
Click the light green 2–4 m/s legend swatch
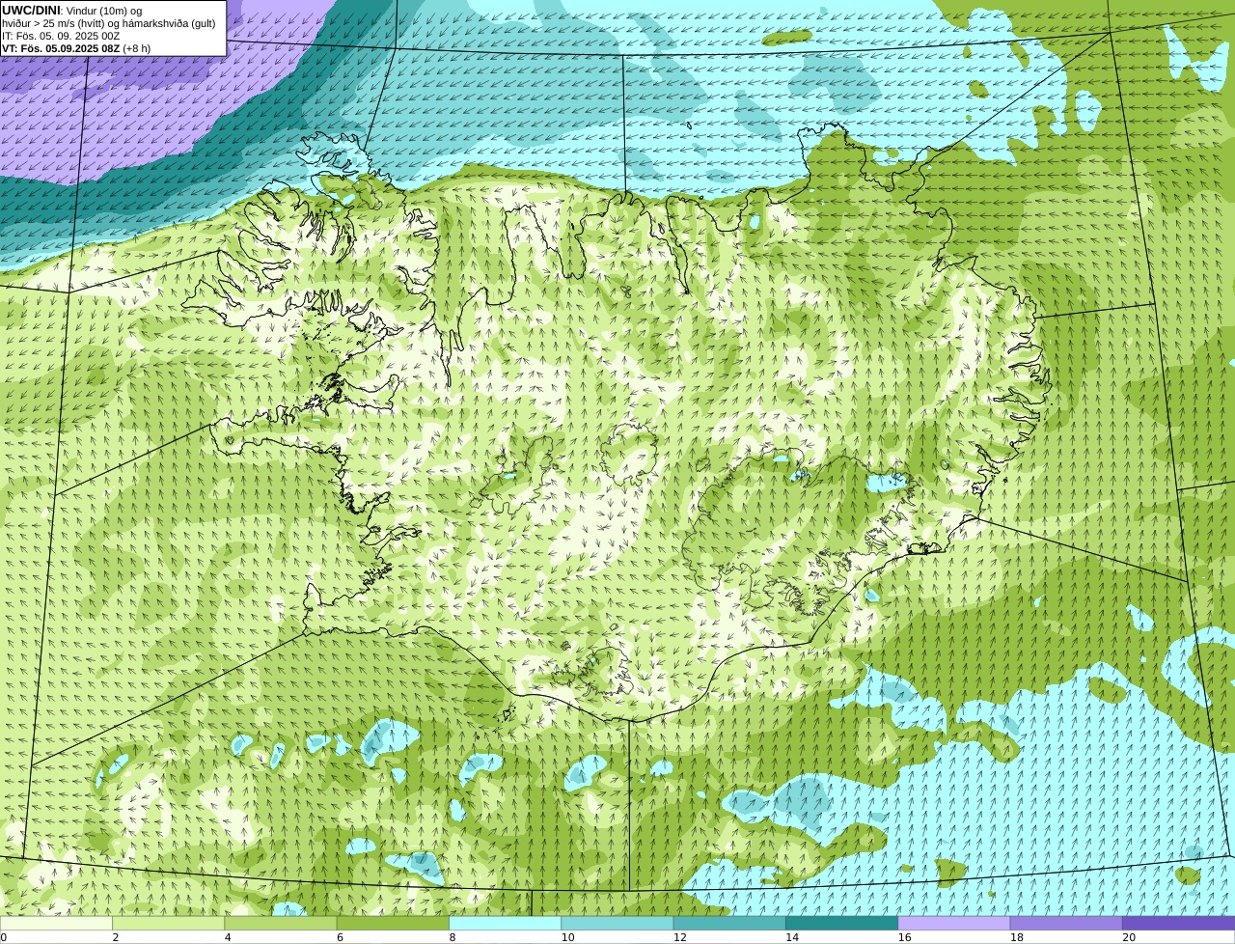tap(168, 923)
